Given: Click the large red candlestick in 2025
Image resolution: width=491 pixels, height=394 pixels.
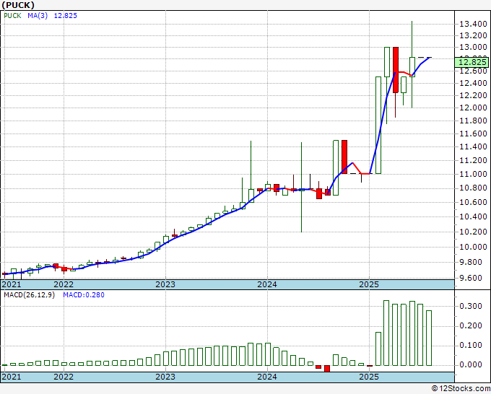Looking at the screenshot, I should point(396,69).
